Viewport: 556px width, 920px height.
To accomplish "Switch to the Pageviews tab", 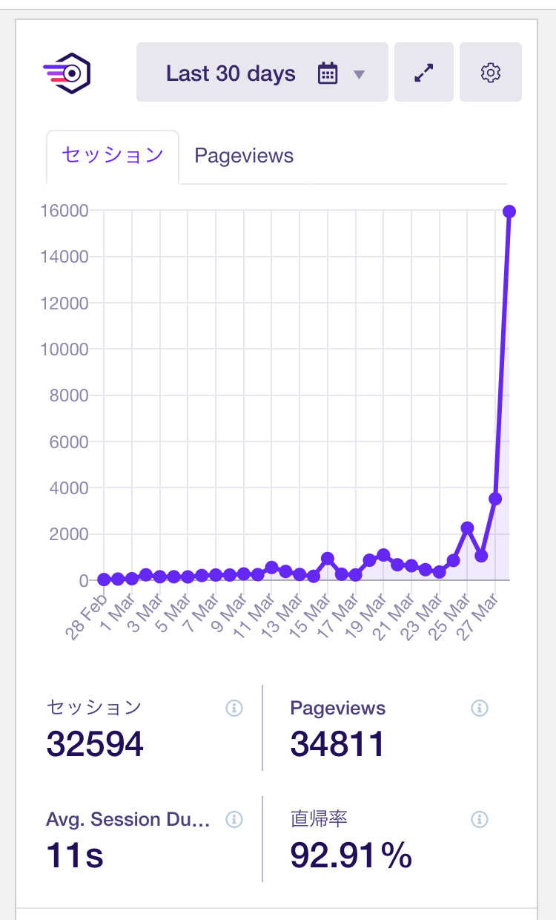I will 244,156.
